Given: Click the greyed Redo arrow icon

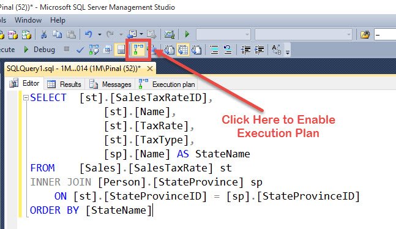Looking at the screenshot, I should (110, 34).
